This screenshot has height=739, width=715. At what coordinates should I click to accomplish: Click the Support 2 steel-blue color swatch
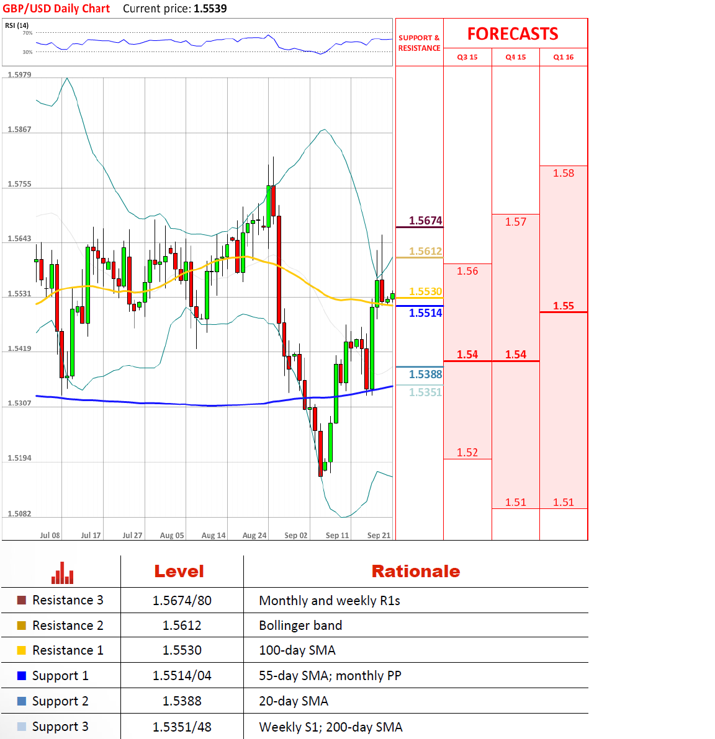pos(21,701)
